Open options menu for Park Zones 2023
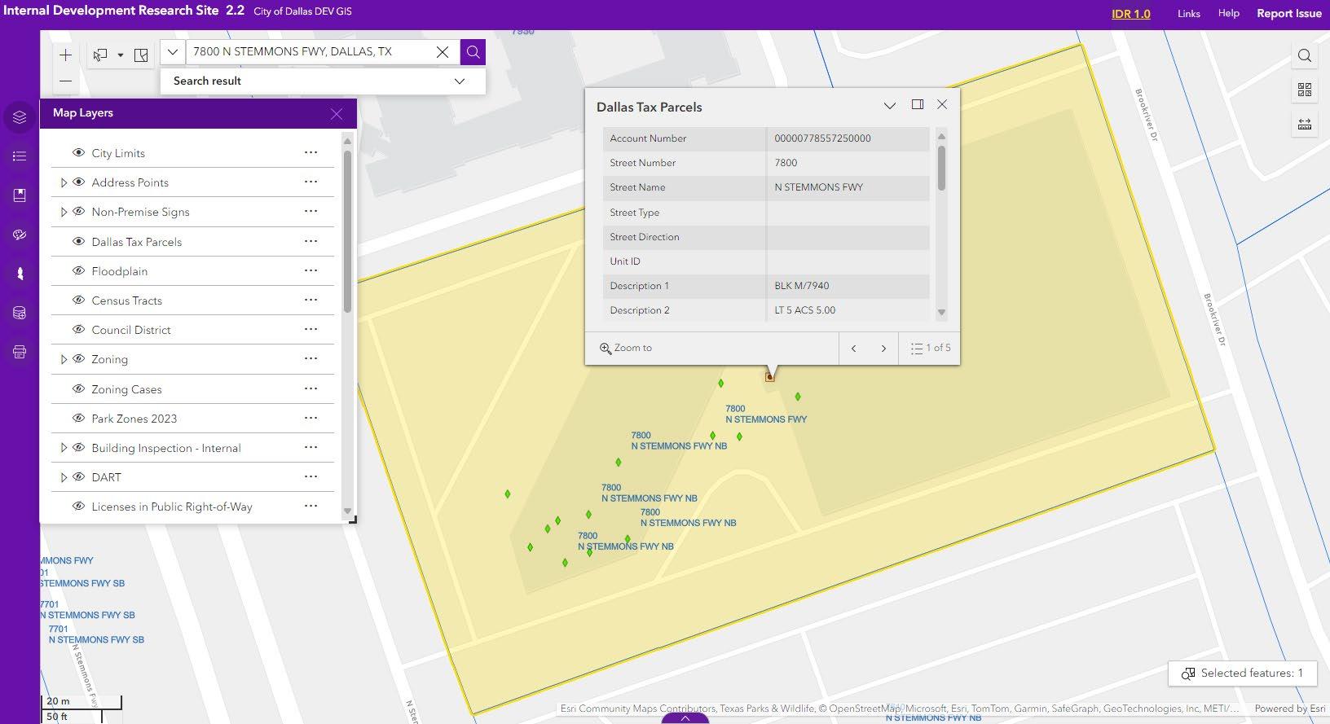 click(310, 418)
